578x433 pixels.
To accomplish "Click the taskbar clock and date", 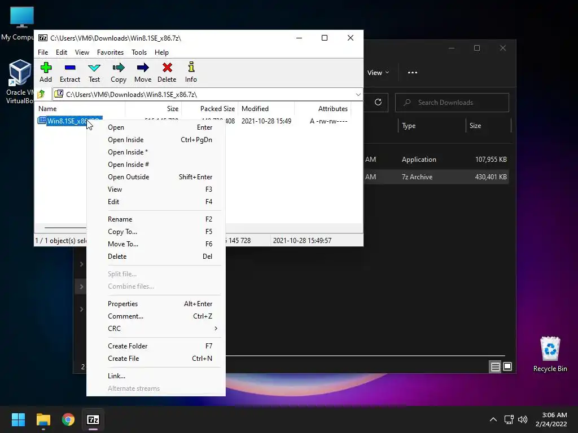I will [551, 419].
